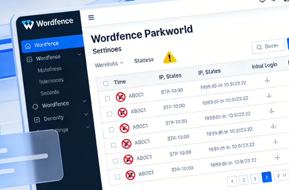Open the Tridernaots sidebar sub-item

pyautogui.click(x=51, y=81)
